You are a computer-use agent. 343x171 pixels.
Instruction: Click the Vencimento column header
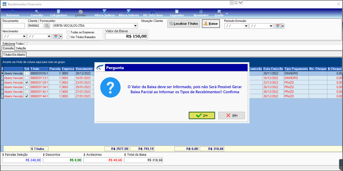click(84, 69)
